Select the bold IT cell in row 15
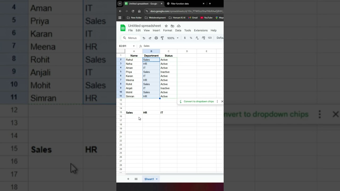 click(x=168, y=112)
